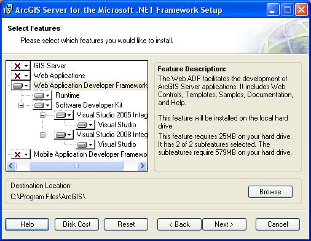This screenshot has height=241, width=311.
Task: Click the destination path C:\Program Files\ArcGIS\
Action: 48,197
